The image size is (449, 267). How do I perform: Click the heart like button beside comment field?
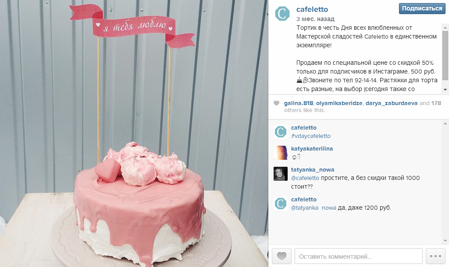(x=282, y=256)
